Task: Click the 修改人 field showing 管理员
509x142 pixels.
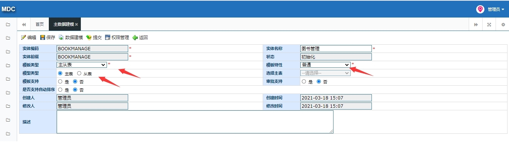Action: click(x=92, y=106)
